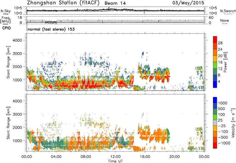This screenshot has width=236, height=163.
Task: Click the 'CPID' label
Action: (6, 28)
